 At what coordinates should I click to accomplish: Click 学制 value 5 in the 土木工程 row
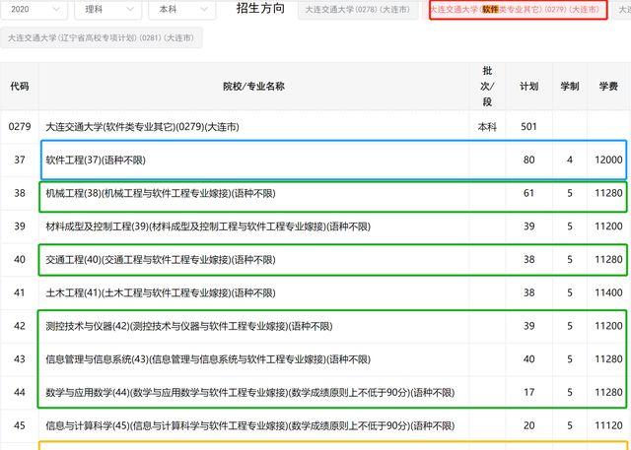570,292
